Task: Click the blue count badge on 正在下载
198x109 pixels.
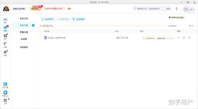Action: pos(33,25)
